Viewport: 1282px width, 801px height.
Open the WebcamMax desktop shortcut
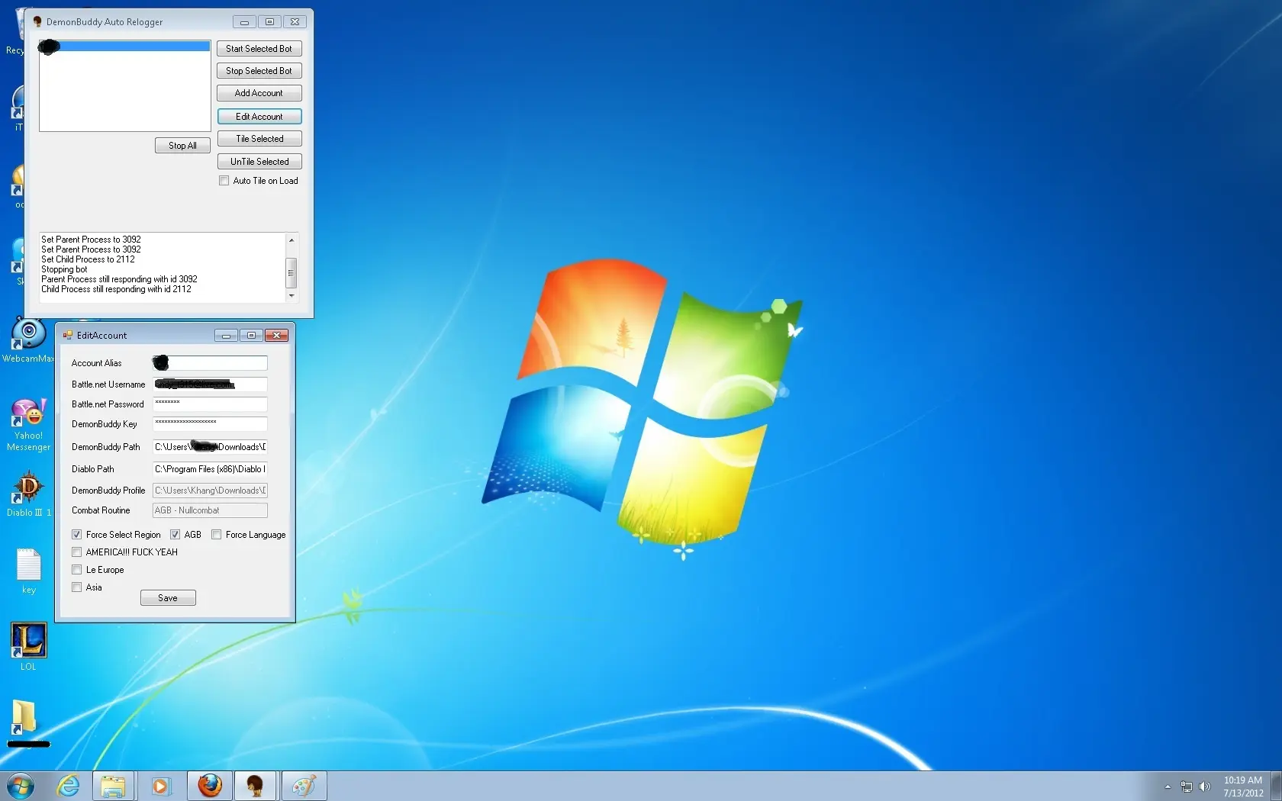tap(28, 340)
